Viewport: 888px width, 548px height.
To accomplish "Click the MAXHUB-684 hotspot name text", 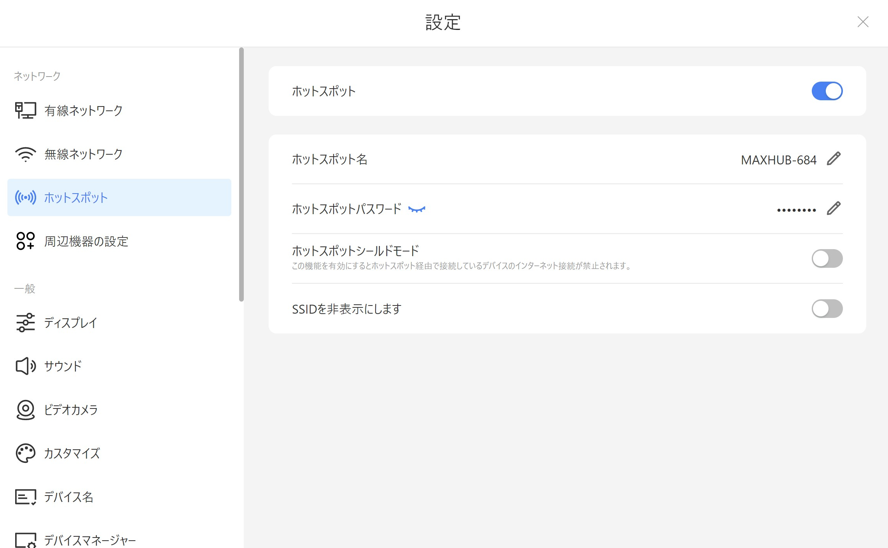I will [x=778, y=160].
